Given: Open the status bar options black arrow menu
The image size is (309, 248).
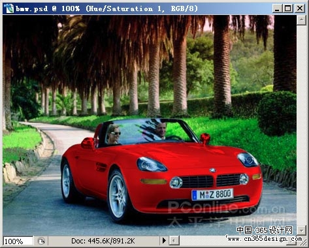Looking at the screenshot, I should (x=164, y=241).
